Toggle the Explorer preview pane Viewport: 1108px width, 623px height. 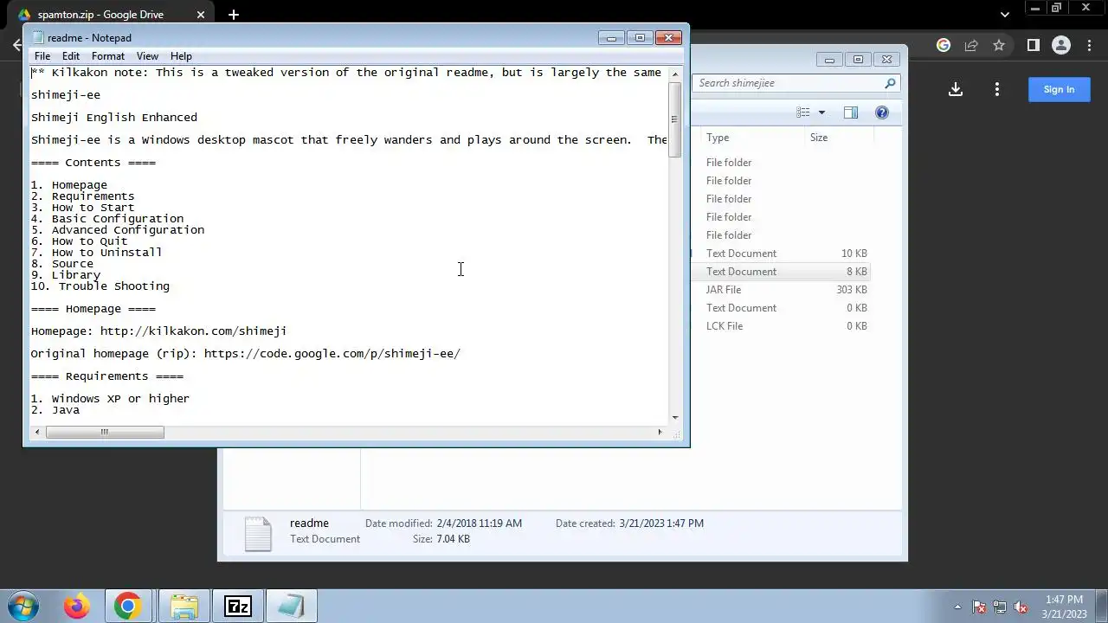851,112
